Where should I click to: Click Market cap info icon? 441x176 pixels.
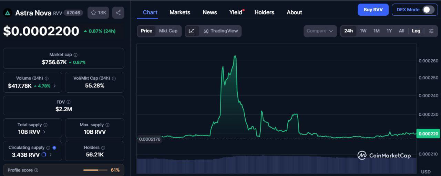tap(75, 55)
